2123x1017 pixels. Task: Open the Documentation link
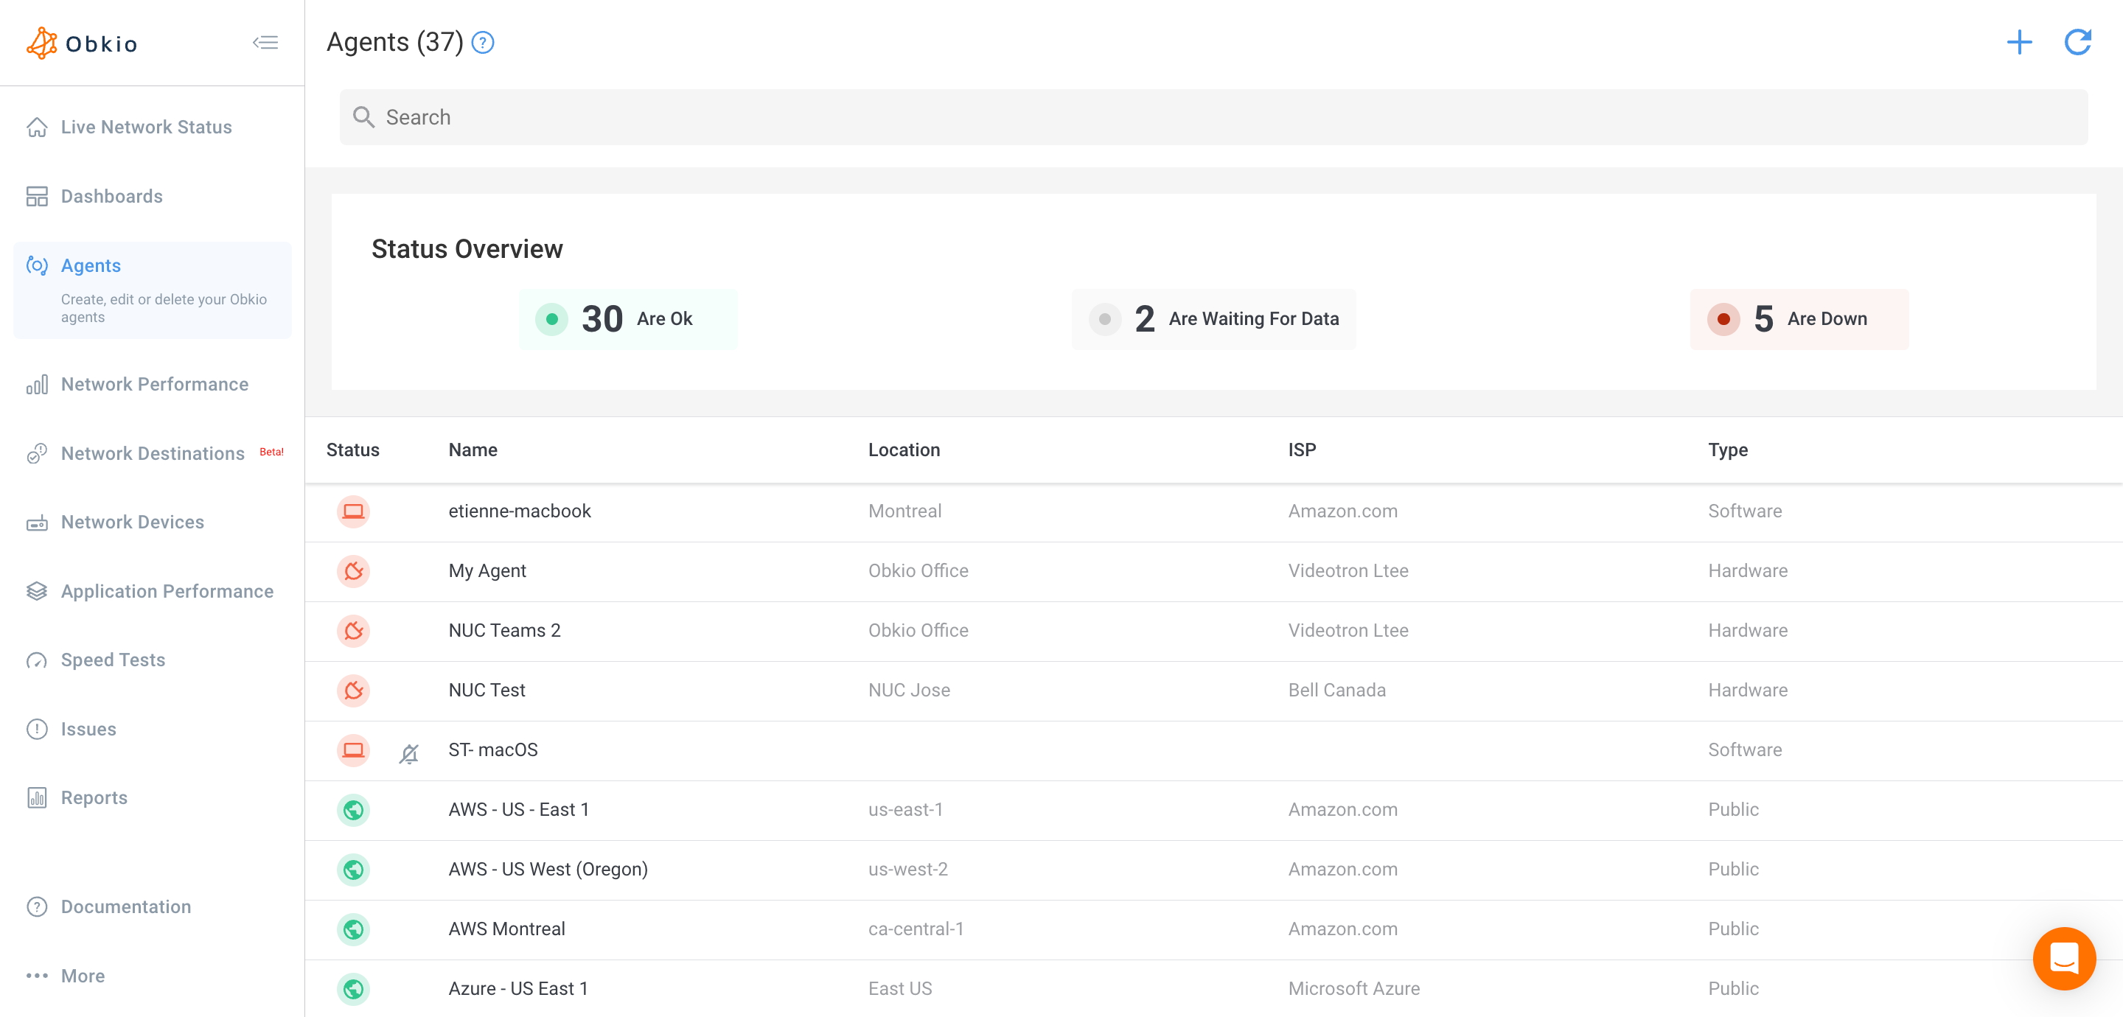click(x=125, y=906)
